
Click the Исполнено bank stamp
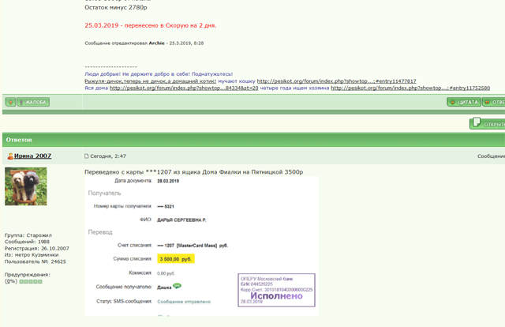coord(276,290)
